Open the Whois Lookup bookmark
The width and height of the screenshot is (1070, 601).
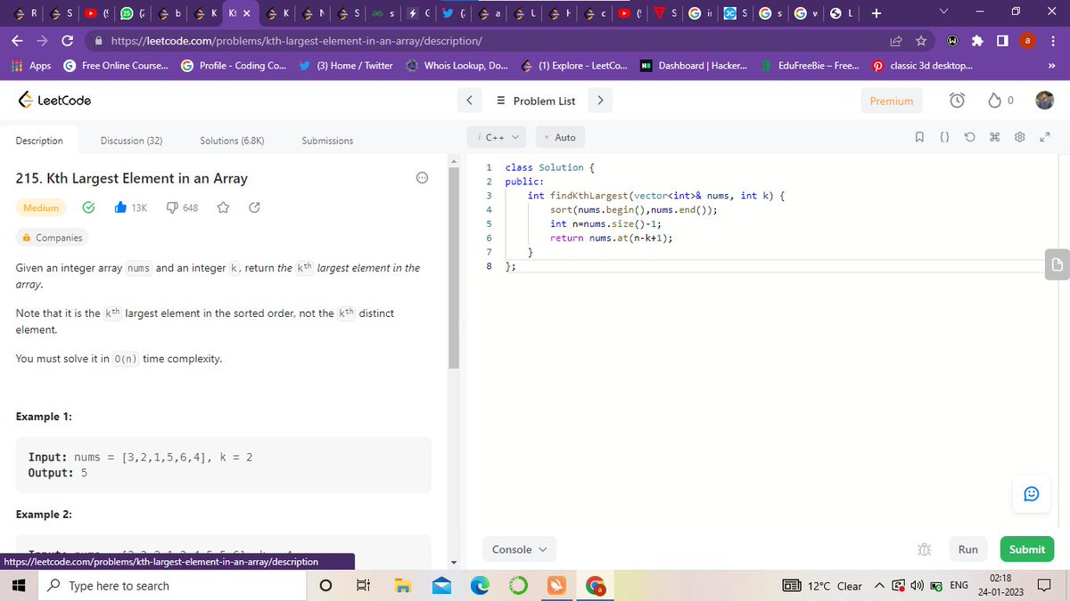457,66
